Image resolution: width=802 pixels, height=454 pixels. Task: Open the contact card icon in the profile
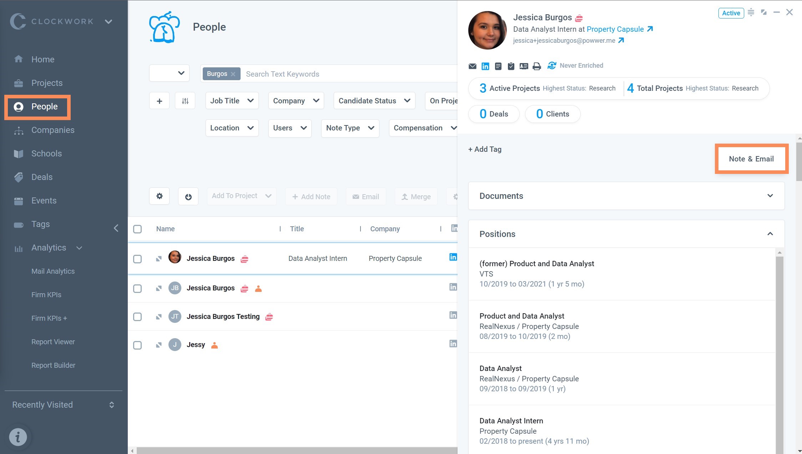coord(524,66)
